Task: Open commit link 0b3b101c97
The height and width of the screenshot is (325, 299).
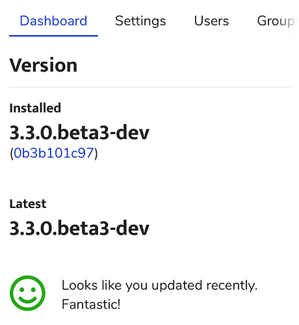Action: pyautogui.click(x=54, y=153)
